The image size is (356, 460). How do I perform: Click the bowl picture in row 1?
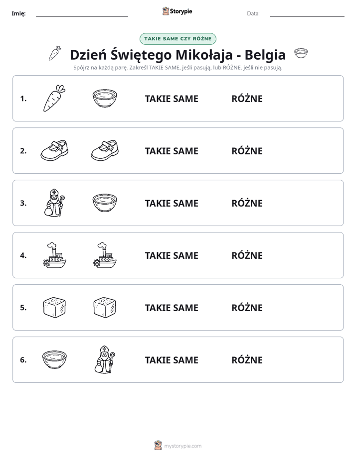tap(105, 98)
